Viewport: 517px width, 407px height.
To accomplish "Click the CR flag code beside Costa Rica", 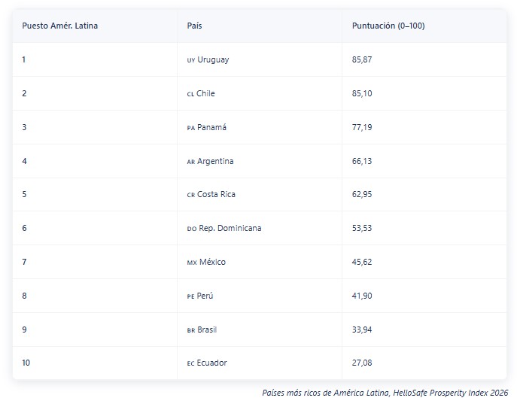I will pyautogui.click(x=191, y=195).
